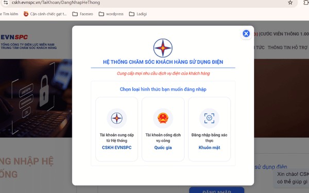The image size is (309, 193).
Task: Select the CSKH EVNSPC account login option
Action: click(117, 129)
